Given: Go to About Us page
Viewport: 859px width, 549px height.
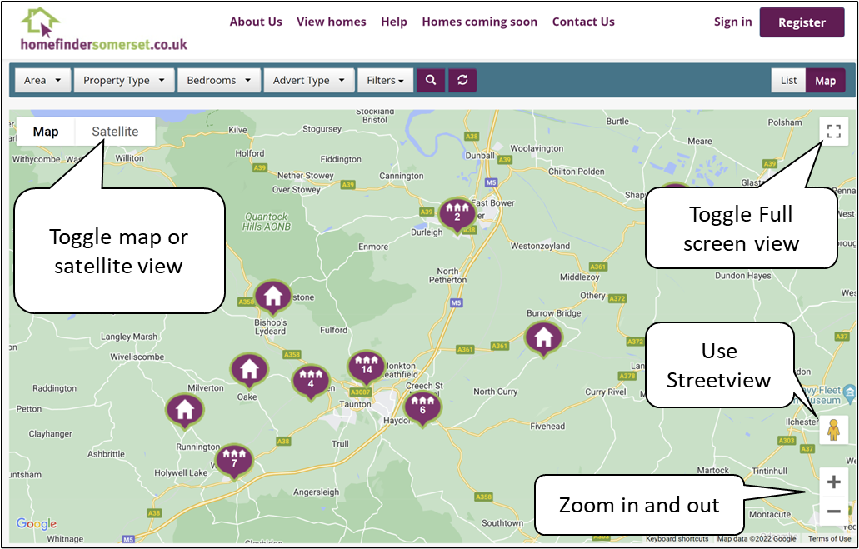Looking at the screenshot, I should [x=256, y=22].
